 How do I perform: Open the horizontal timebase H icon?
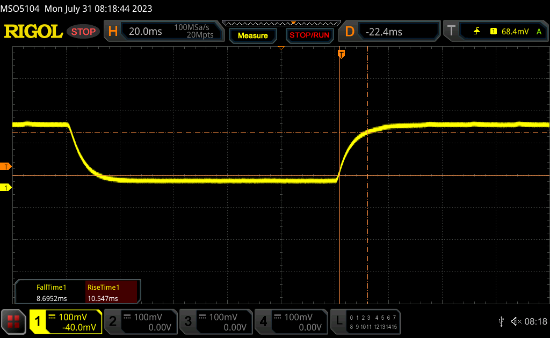point(113,32)
